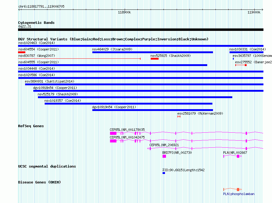This screenshot has height=203, width=272.
Task: Click the BRD7P3|NR_002730 gene label
Action: (177, 153)
